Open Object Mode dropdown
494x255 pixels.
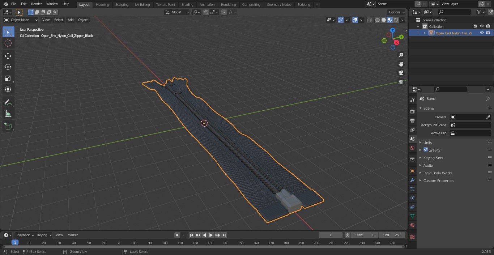pos(21,20)
